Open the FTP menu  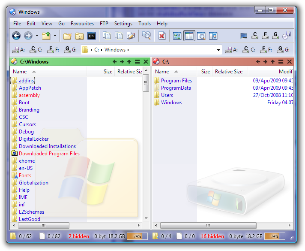(104, 24)
